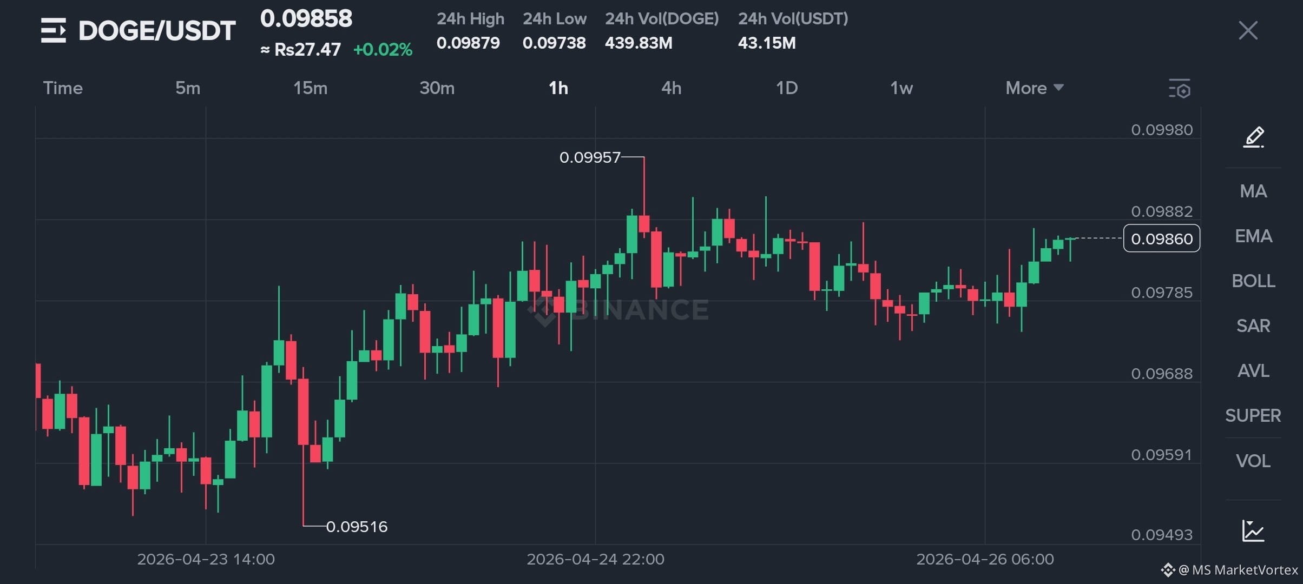Screen dimensions: 1303x584
Task: Open the DOGE/USDT pair selector
Action: [x=157, y=30]
